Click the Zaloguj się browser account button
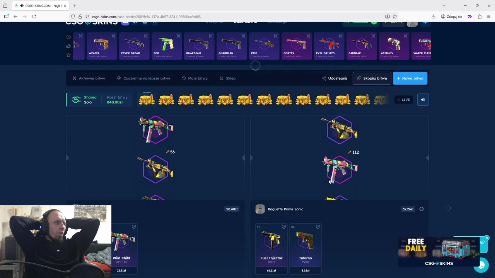Viewport: 495px width, 278px height. pos(451,17)
